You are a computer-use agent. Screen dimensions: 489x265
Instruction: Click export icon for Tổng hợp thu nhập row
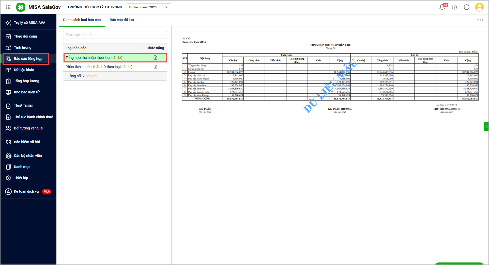point(155,58)
